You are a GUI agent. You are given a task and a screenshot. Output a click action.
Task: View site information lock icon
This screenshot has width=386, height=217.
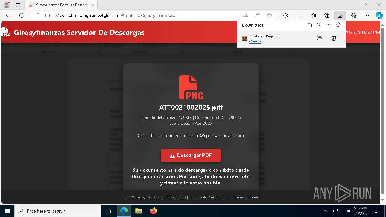pos(38,15)
